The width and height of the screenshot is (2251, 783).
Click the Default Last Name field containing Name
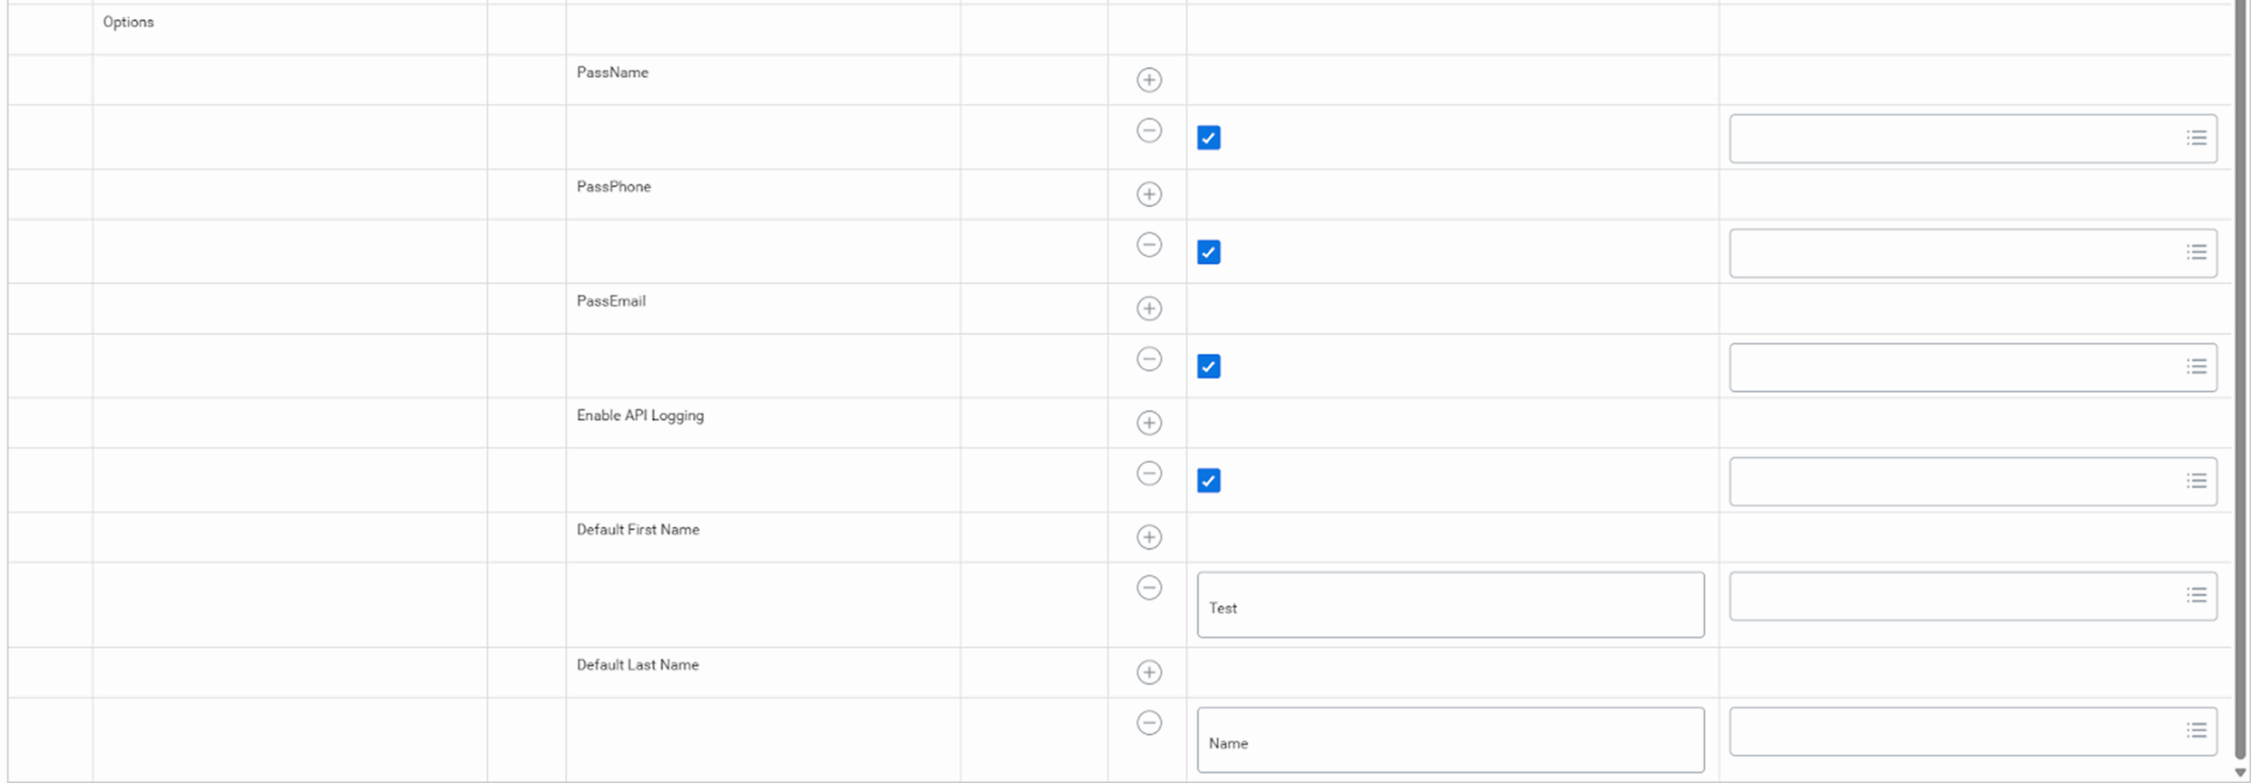(1449, 741)
